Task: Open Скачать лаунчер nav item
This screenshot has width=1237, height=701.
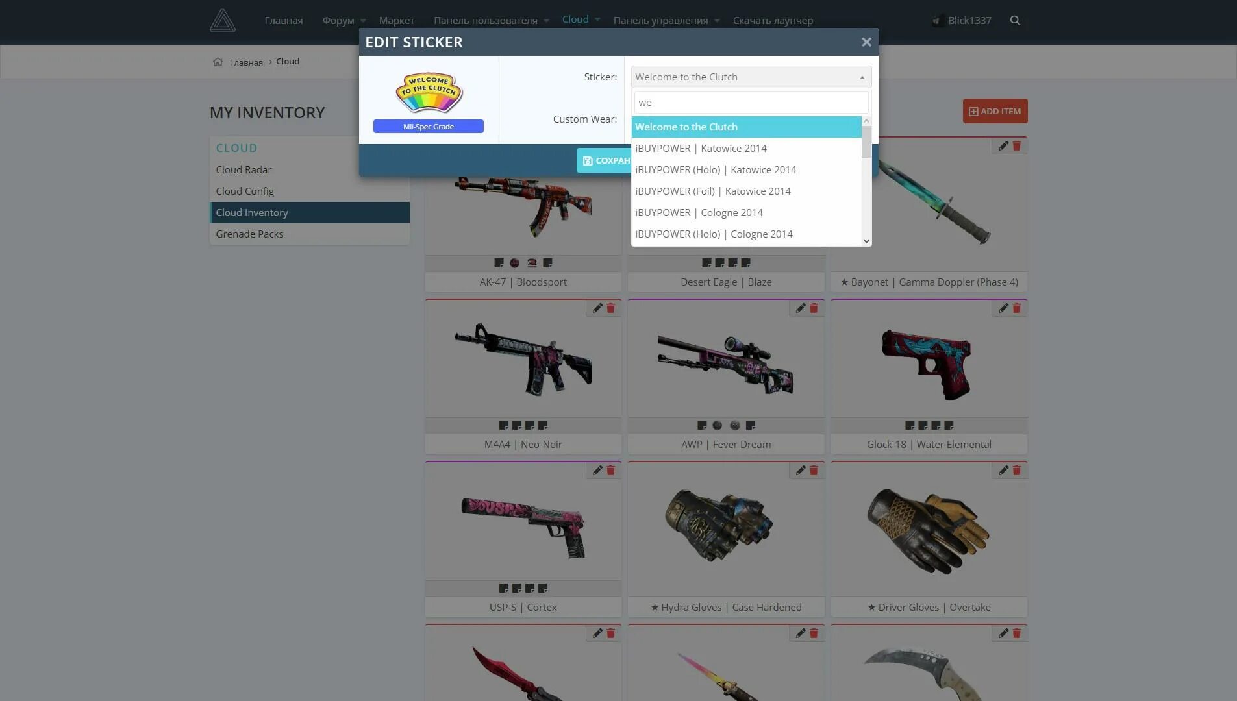Action: 773,21
